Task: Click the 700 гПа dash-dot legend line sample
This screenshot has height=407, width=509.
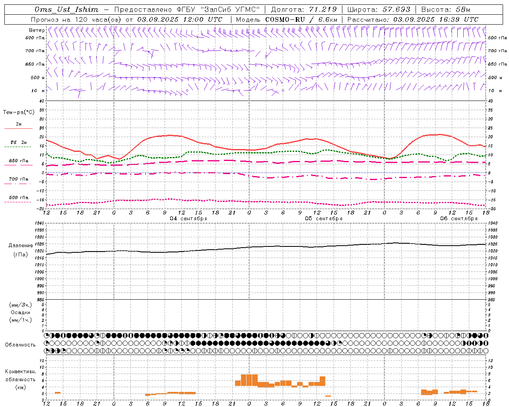Action: (x=18, y=183)
